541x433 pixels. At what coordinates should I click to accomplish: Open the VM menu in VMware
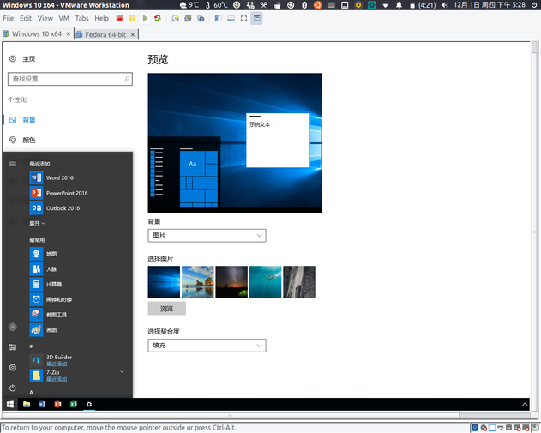click(x=63, y=18)
